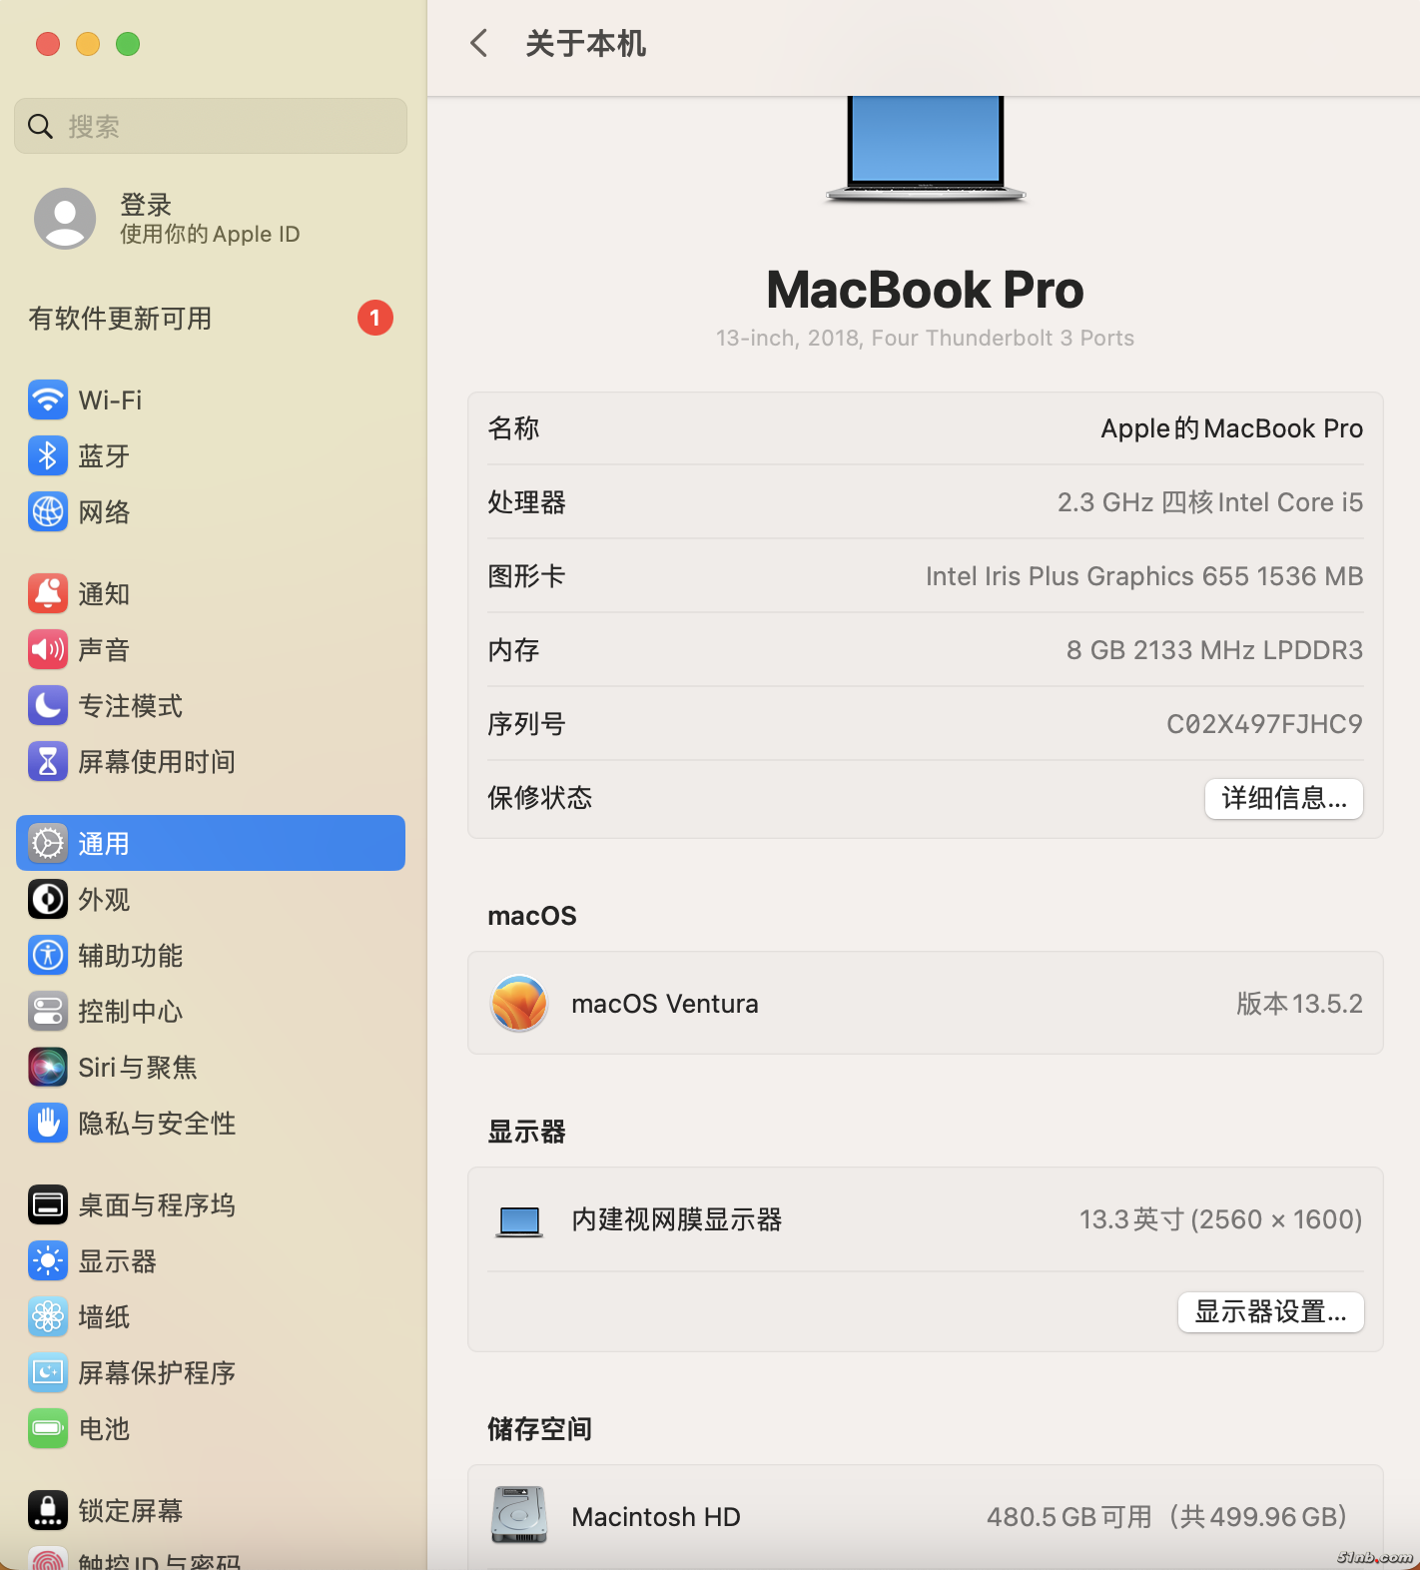Select 桌面与程序坞 sidebar label

click(x=157, y=1205)
